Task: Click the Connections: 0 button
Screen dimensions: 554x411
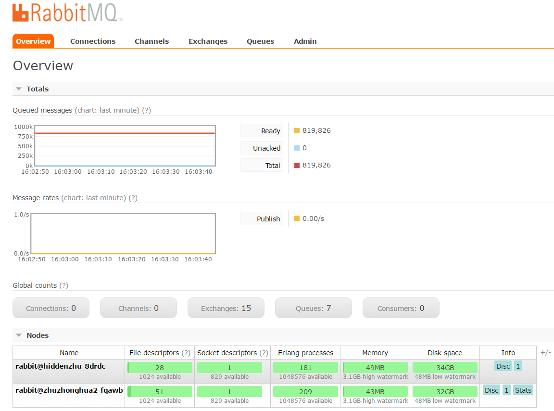Action: click(51, 308)
